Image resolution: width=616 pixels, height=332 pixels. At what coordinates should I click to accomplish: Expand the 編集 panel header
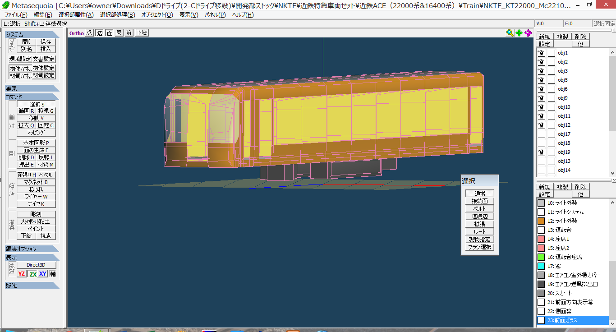[32, 88]
